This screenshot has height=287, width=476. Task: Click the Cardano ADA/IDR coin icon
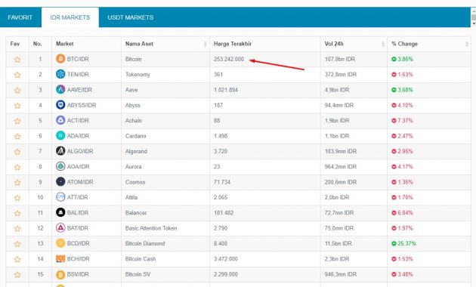pyautogui.click(x=60, y=136)
